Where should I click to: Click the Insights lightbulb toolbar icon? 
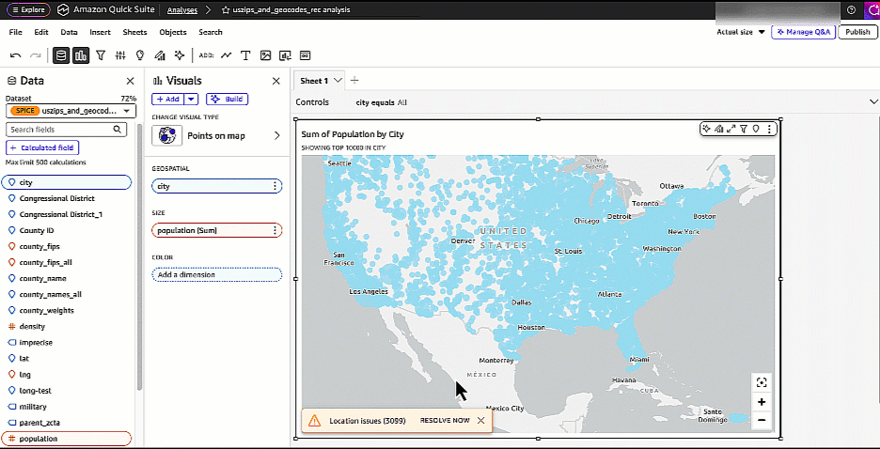click(x=140, y=55)
